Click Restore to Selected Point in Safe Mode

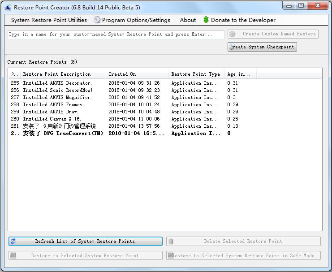point(243,255)
